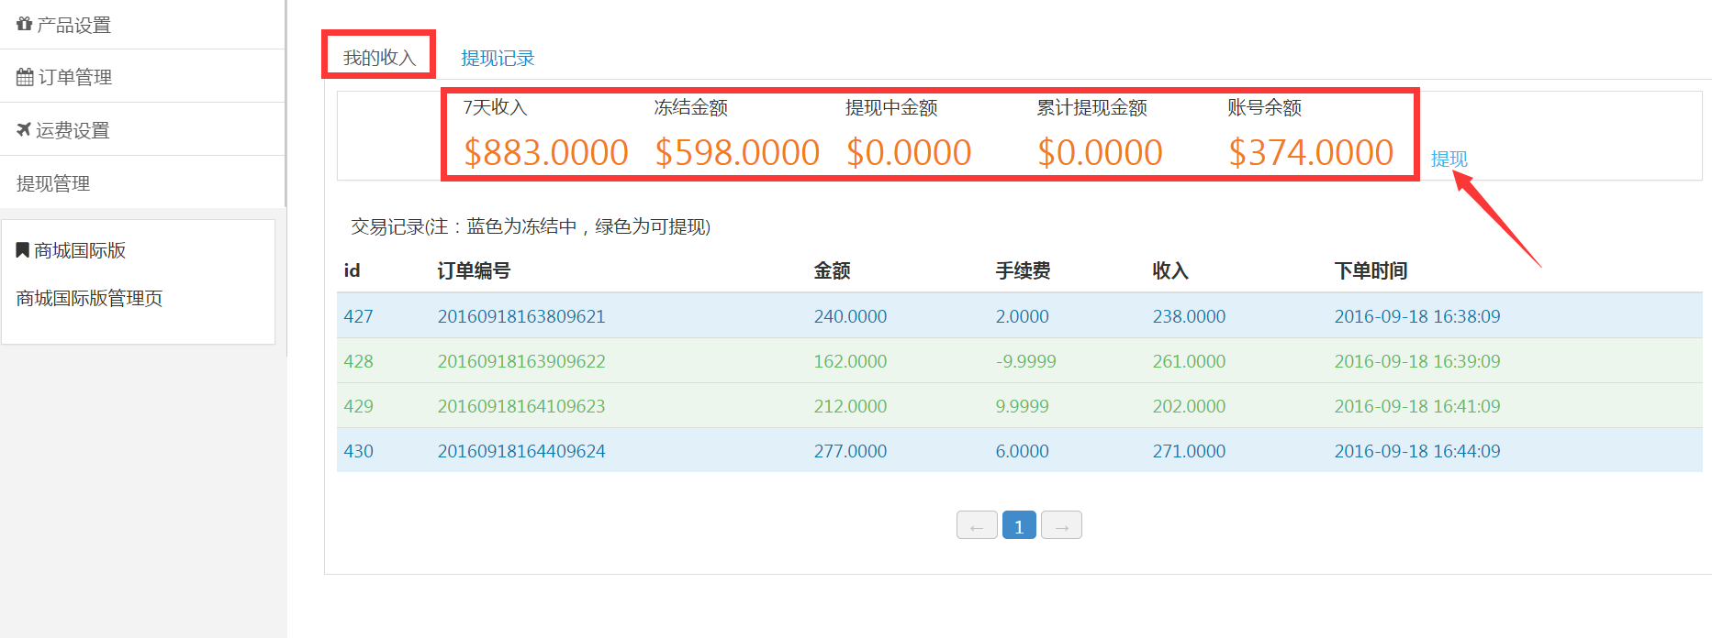The image size is (1712, 638).
Task: Click timestamp 2016-09-18 16:38:09
Action: tap(1417, 316)
